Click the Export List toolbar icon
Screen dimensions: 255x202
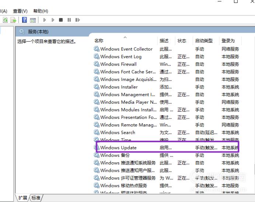(13, 20)
